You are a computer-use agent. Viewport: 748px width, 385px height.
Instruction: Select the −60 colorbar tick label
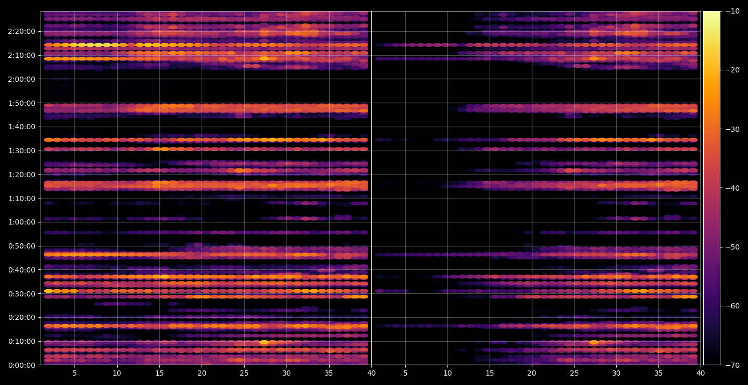click(x=732, y=306)
